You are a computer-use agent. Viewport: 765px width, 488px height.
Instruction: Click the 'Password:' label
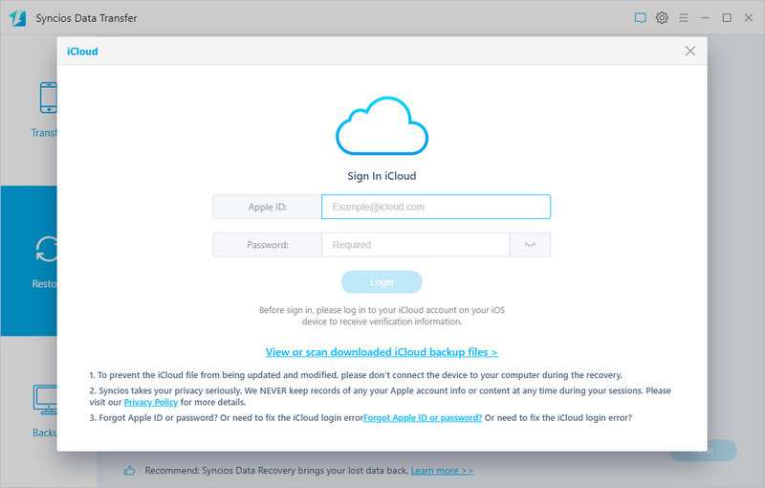(268, 245)
